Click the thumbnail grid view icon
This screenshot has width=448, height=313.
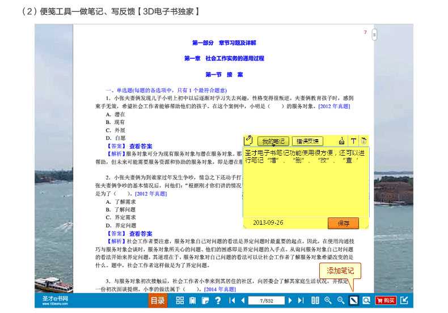[x=180, y=301]
